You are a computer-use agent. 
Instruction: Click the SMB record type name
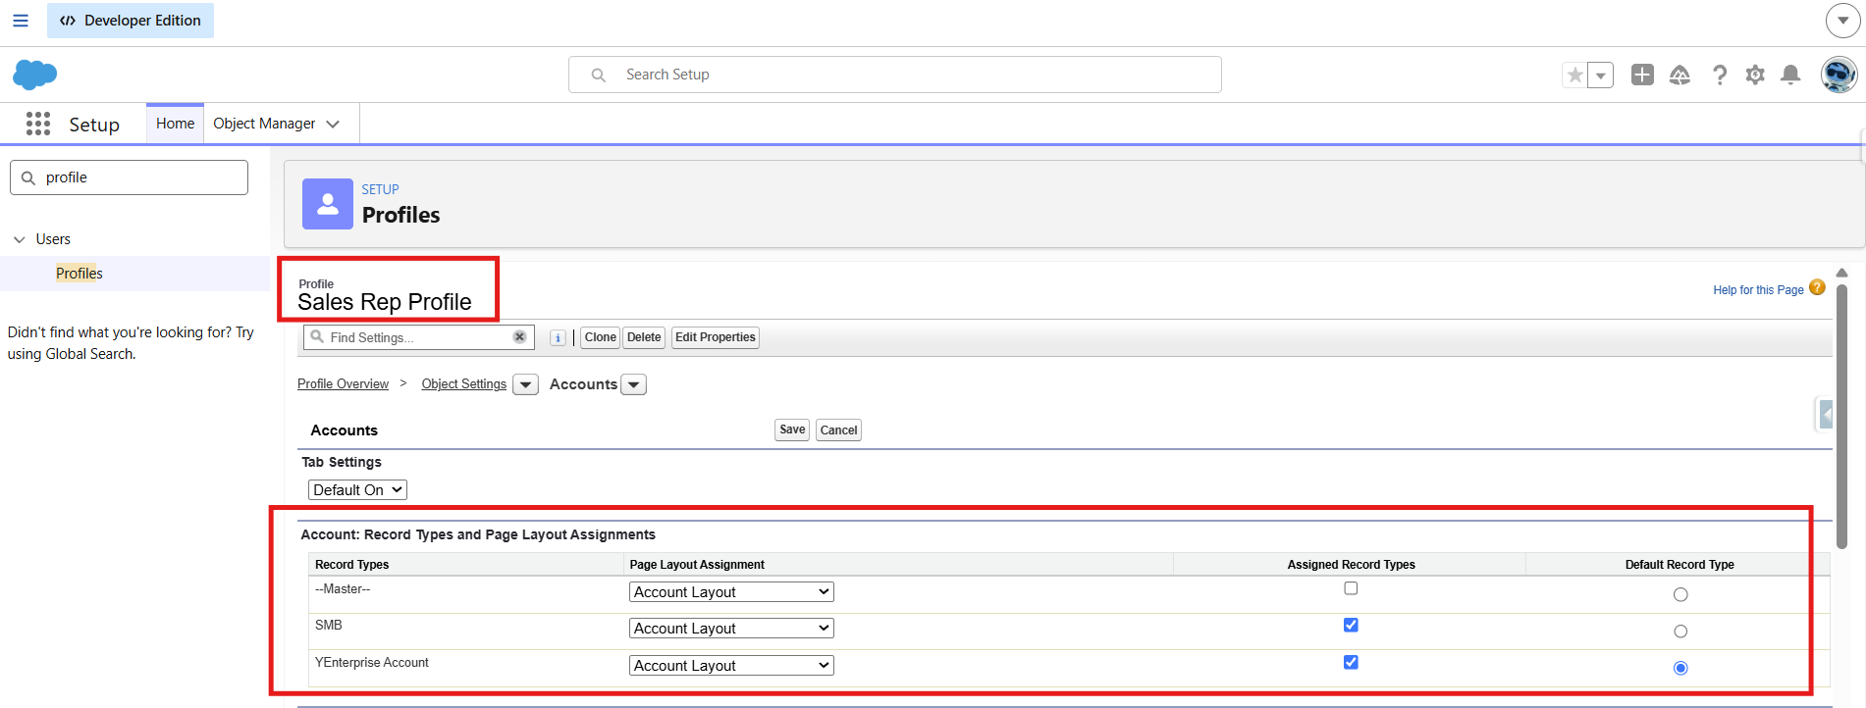tap(328, 626)
